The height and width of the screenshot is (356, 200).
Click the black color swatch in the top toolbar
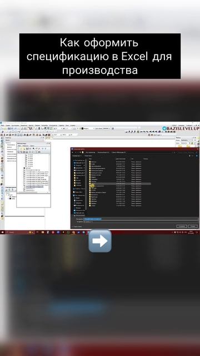click(83, 128)
